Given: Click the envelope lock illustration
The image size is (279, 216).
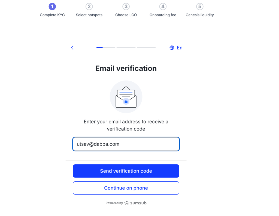Looking at the screenshot, I should 126,97.
